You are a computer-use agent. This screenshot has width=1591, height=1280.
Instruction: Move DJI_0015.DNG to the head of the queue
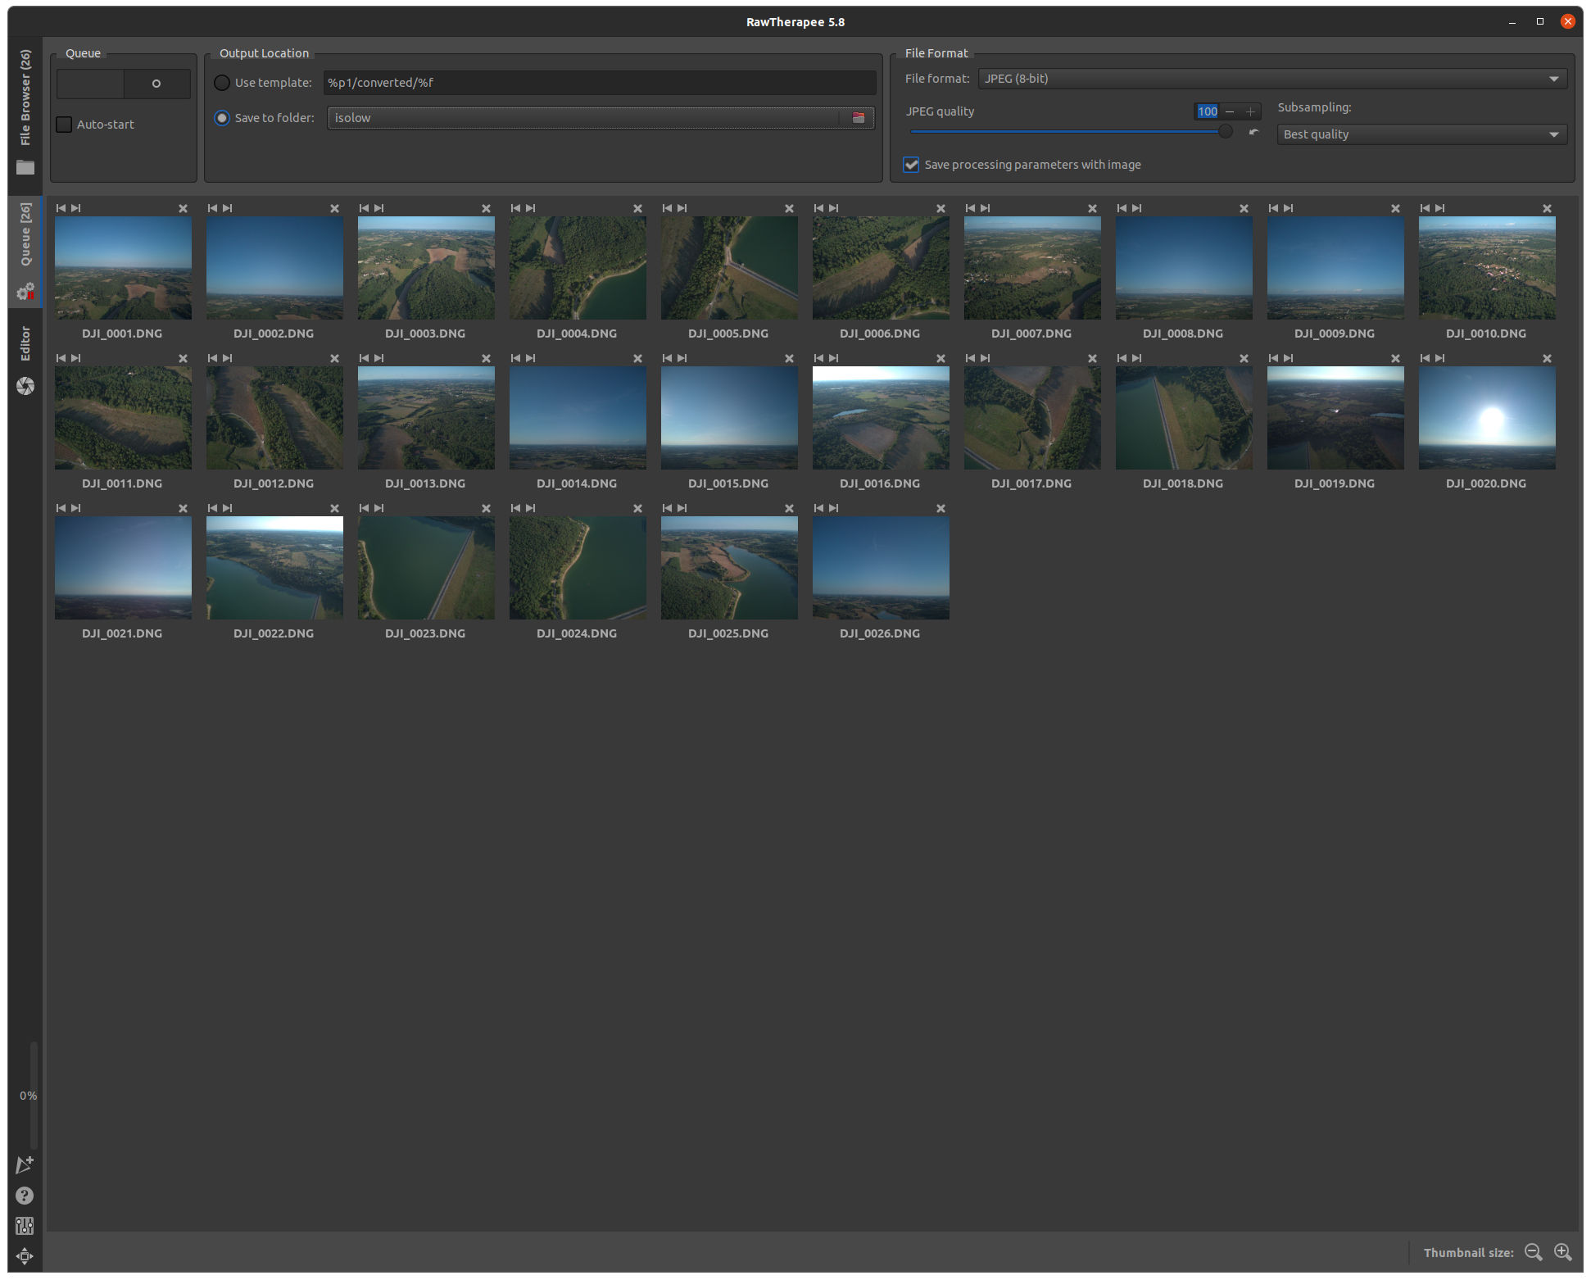click(x=667, y=358)
